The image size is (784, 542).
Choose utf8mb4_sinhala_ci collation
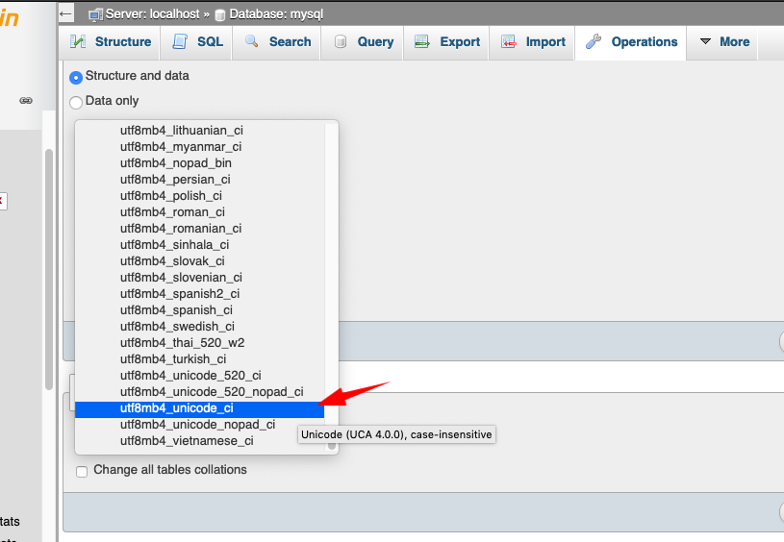pos(199,245)
